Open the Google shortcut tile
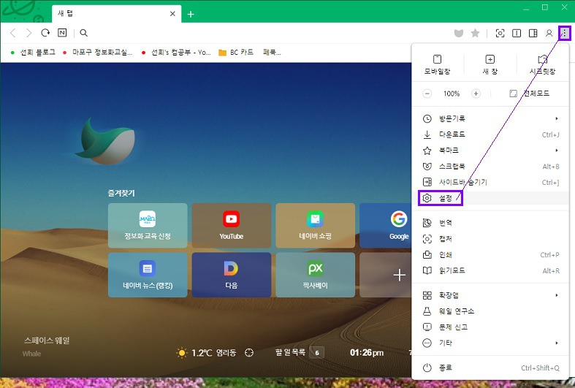The width and height of the screenshot is (575, 388). (x=386, y=226)
